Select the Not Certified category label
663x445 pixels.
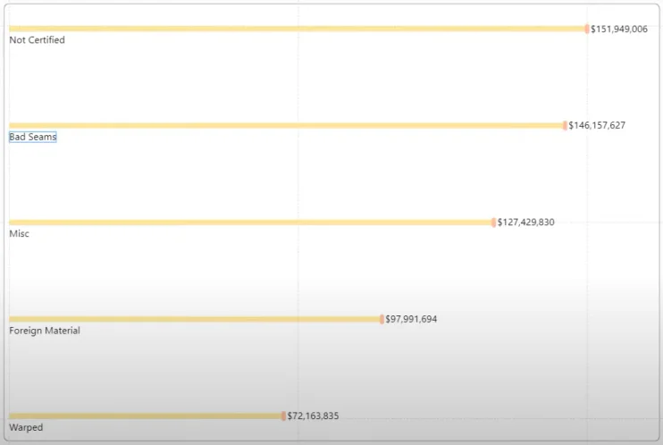[x=37, y=39]
